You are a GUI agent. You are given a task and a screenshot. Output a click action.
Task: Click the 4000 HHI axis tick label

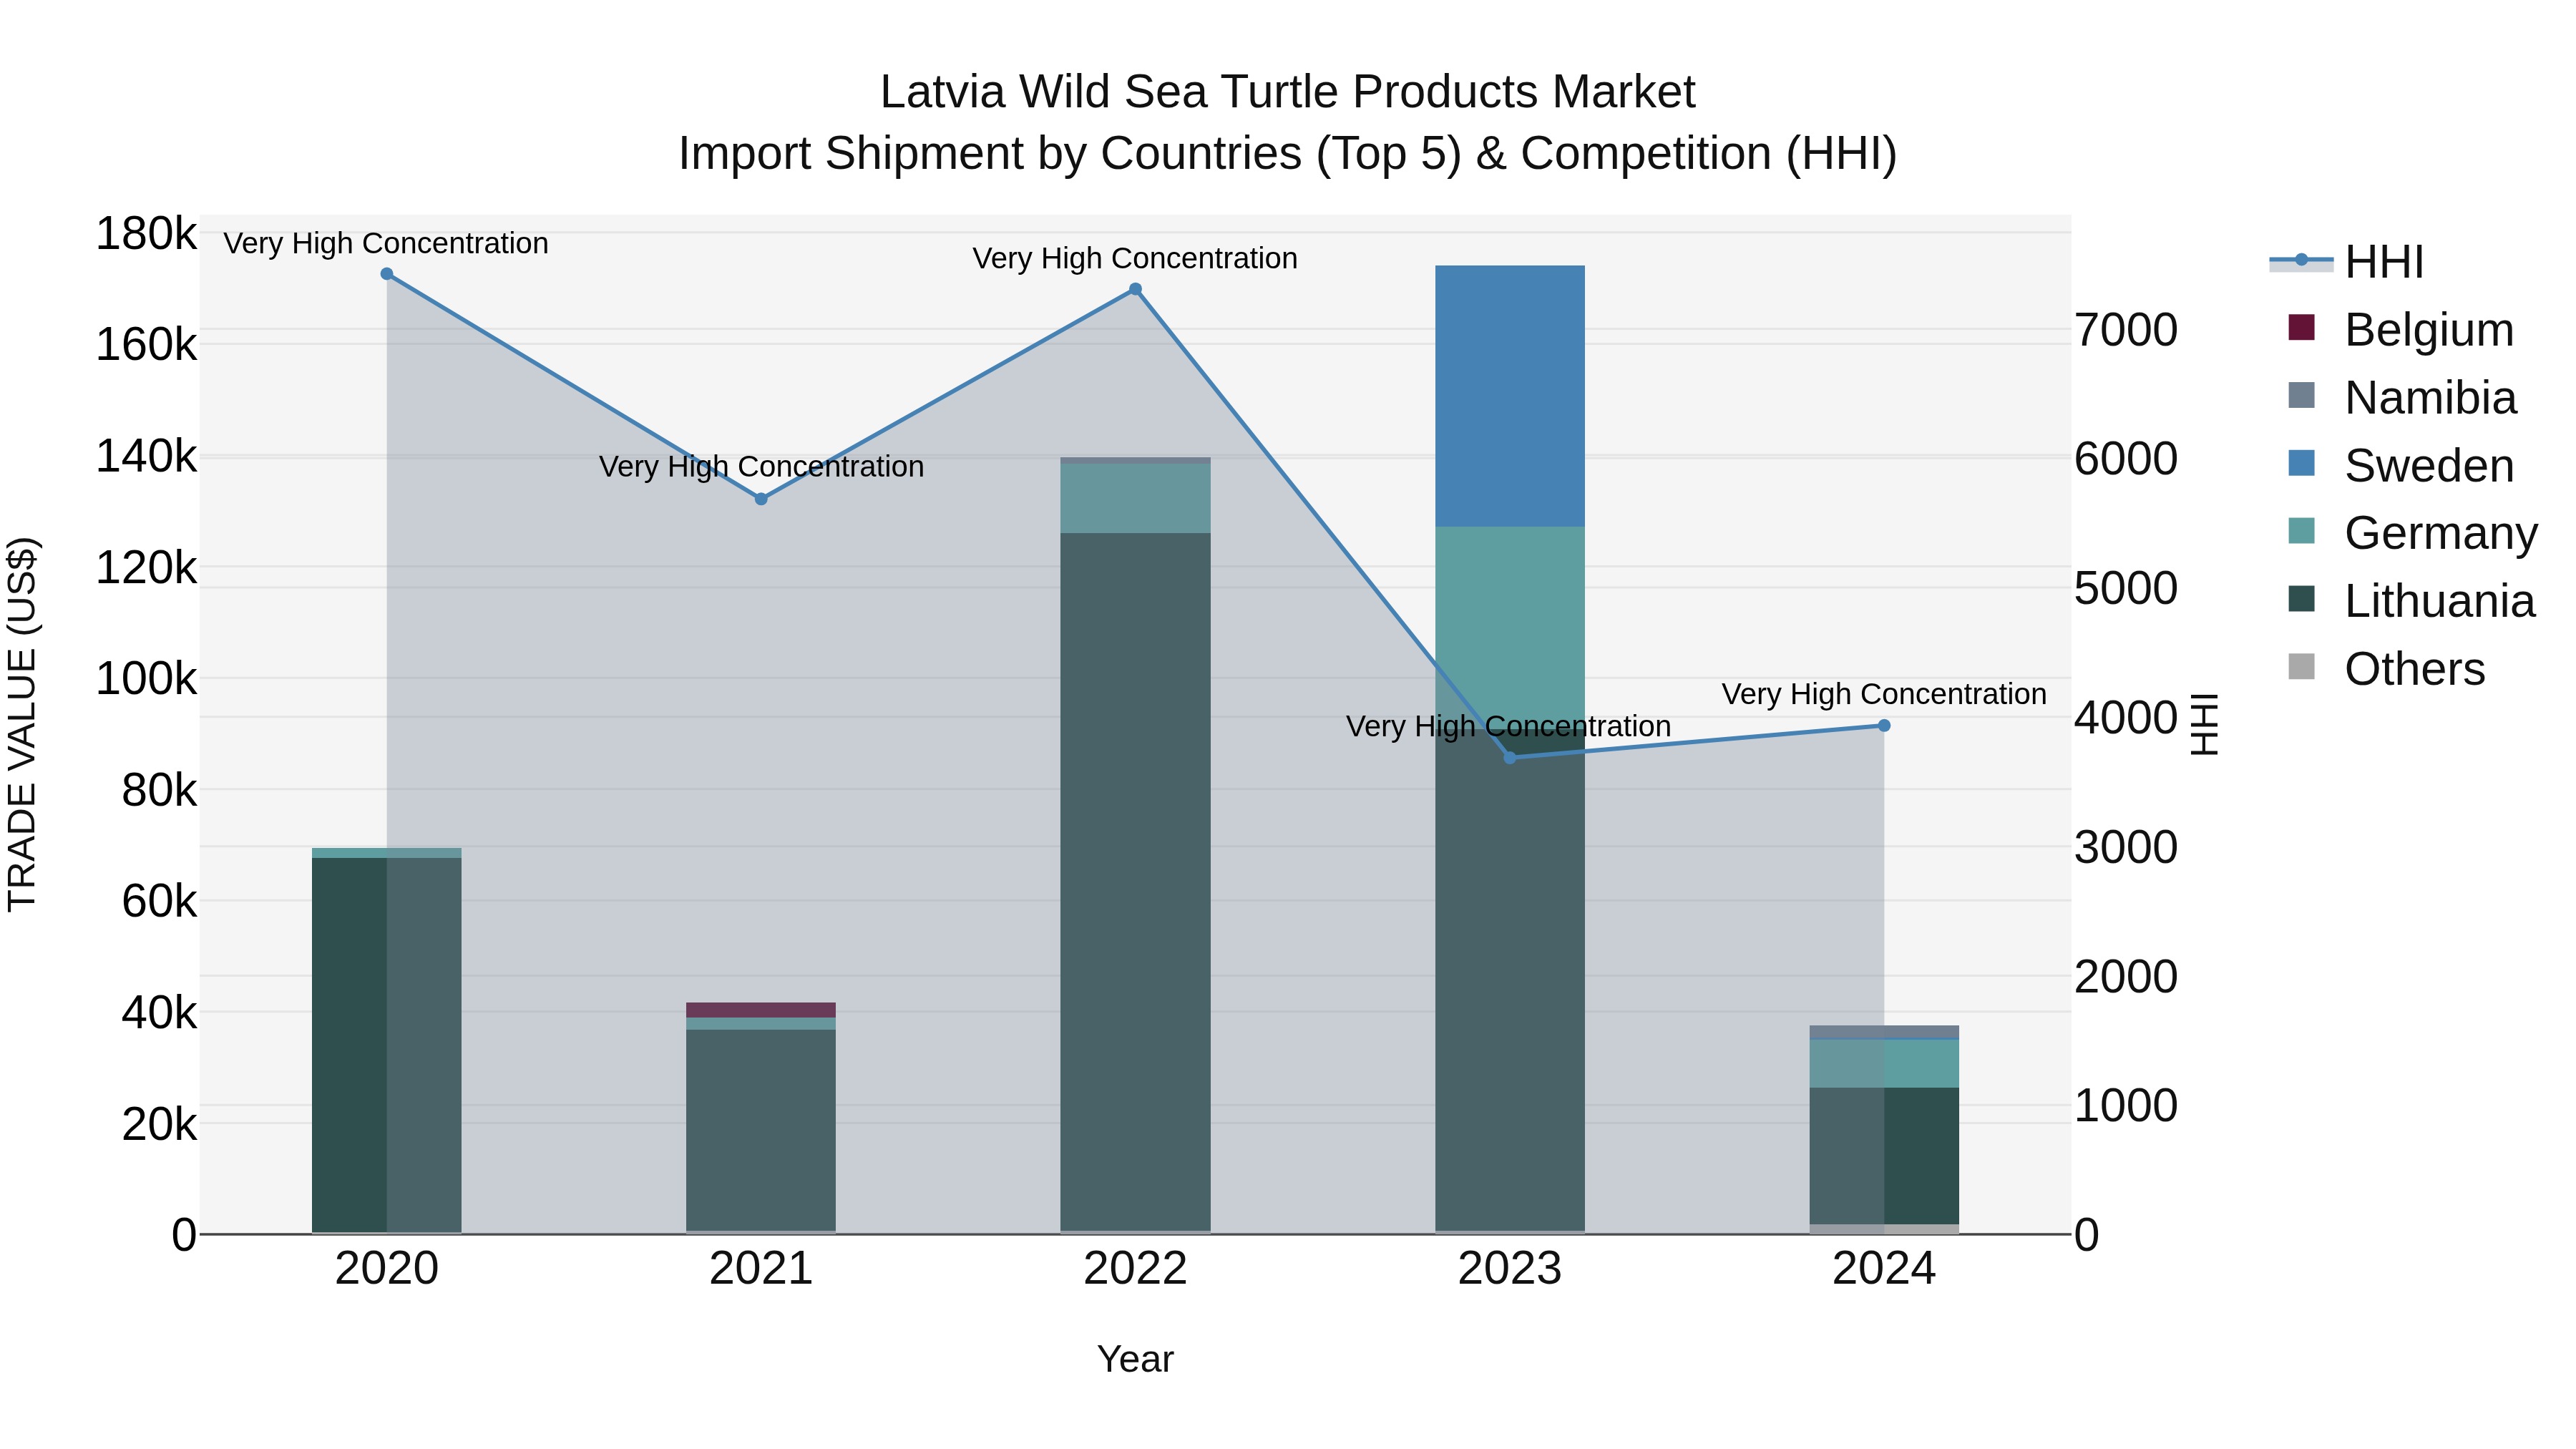pos(2126,718)
